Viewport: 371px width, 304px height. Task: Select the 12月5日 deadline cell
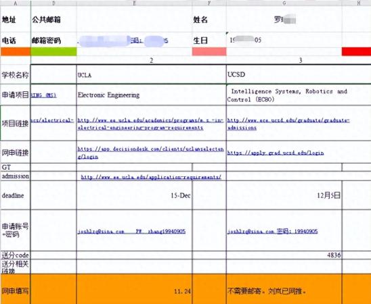[284, 195]
